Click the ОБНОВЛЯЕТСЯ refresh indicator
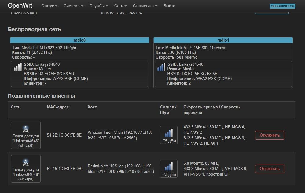 (282, 6)
